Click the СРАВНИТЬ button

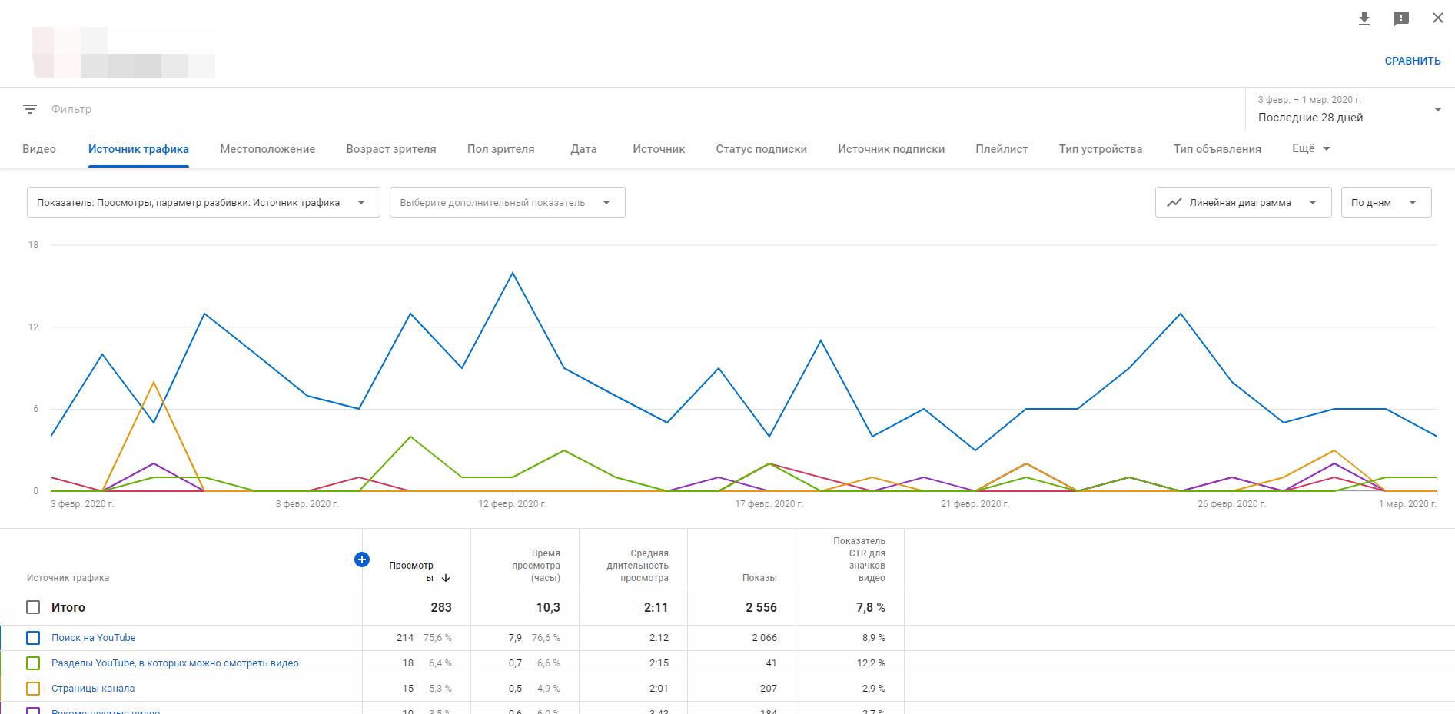pos(1412,61)
